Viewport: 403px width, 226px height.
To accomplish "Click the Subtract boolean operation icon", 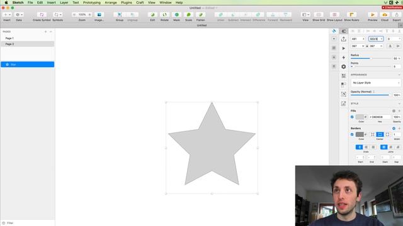I will click(x=233, y=15).
